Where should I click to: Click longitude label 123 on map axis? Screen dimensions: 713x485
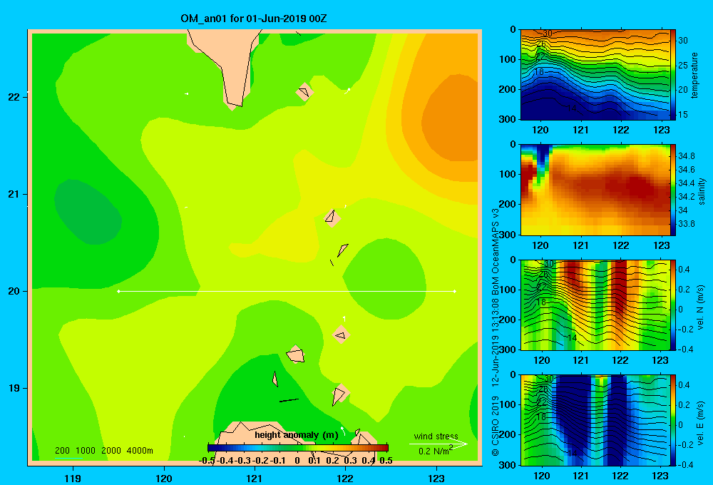point(436,478)
